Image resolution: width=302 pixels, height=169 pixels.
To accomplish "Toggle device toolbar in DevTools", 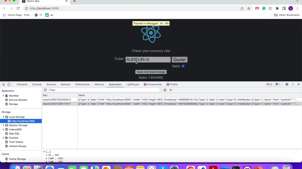I will click(x=9, y=84).
